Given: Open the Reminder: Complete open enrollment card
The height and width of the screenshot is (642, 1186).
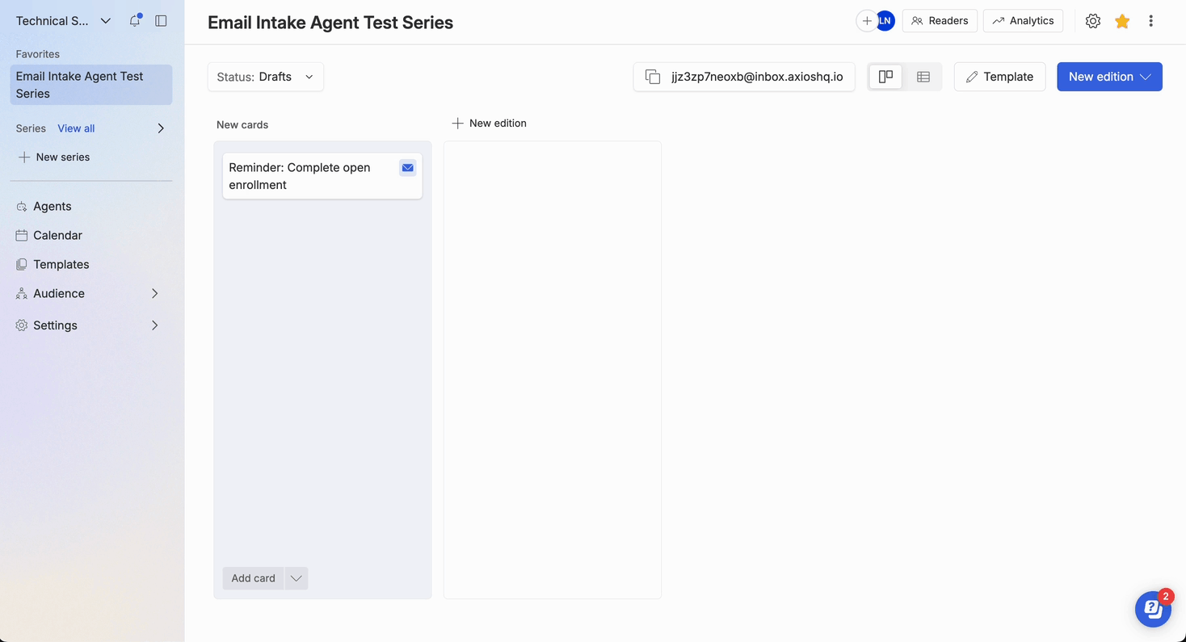Looking at the screenshot, I should point(307,176).
